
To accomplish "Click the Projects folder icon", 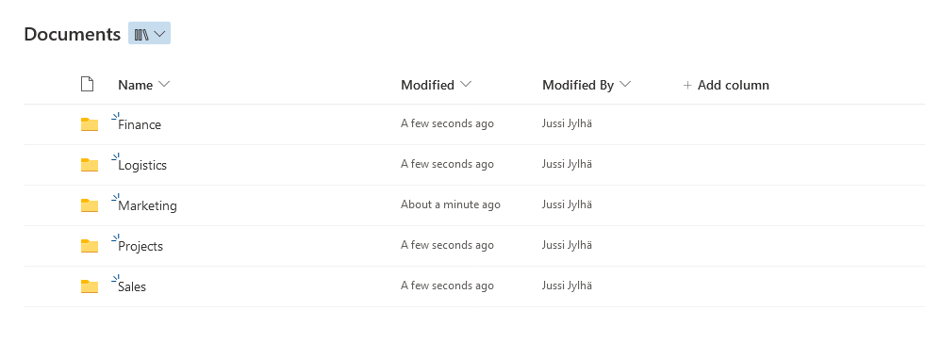I will point(89,246).
